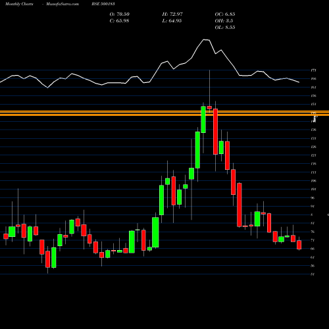Click the 121 price axis label
This screenshot has width=329, height=329.
point(313,155)
